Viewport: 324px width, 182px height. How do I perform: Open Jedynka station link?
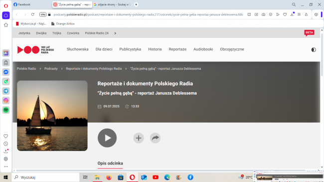point(24,33)
